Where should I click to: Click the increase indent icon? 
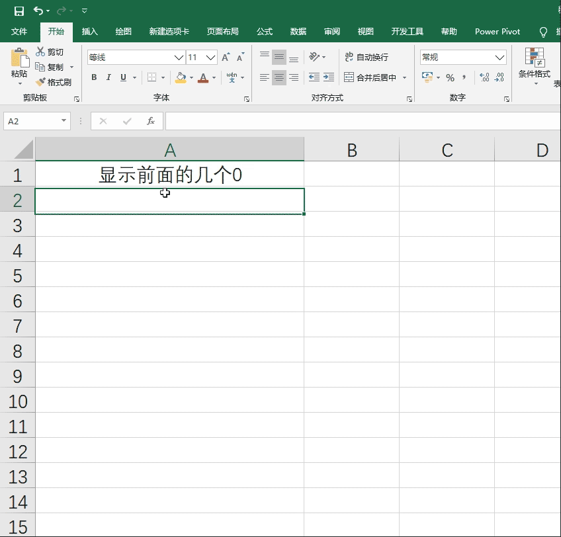click(328, 77)
